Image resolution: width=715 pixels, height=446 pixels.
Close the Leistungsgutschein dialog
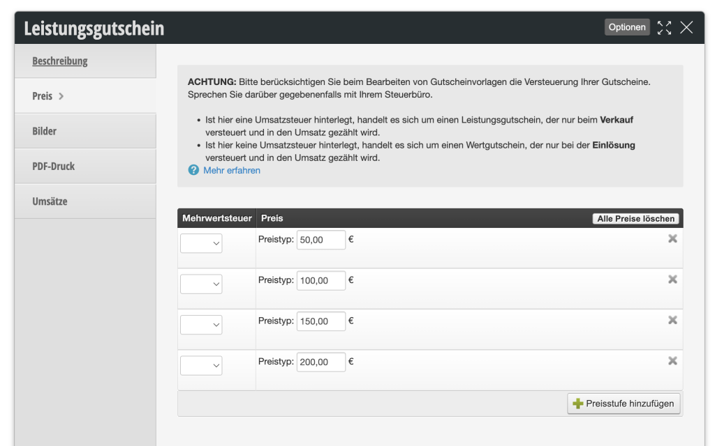tap(686, 27)
